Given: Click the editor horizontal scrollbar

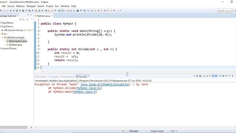Looking at the screenshot, I should tap(138, 72).
